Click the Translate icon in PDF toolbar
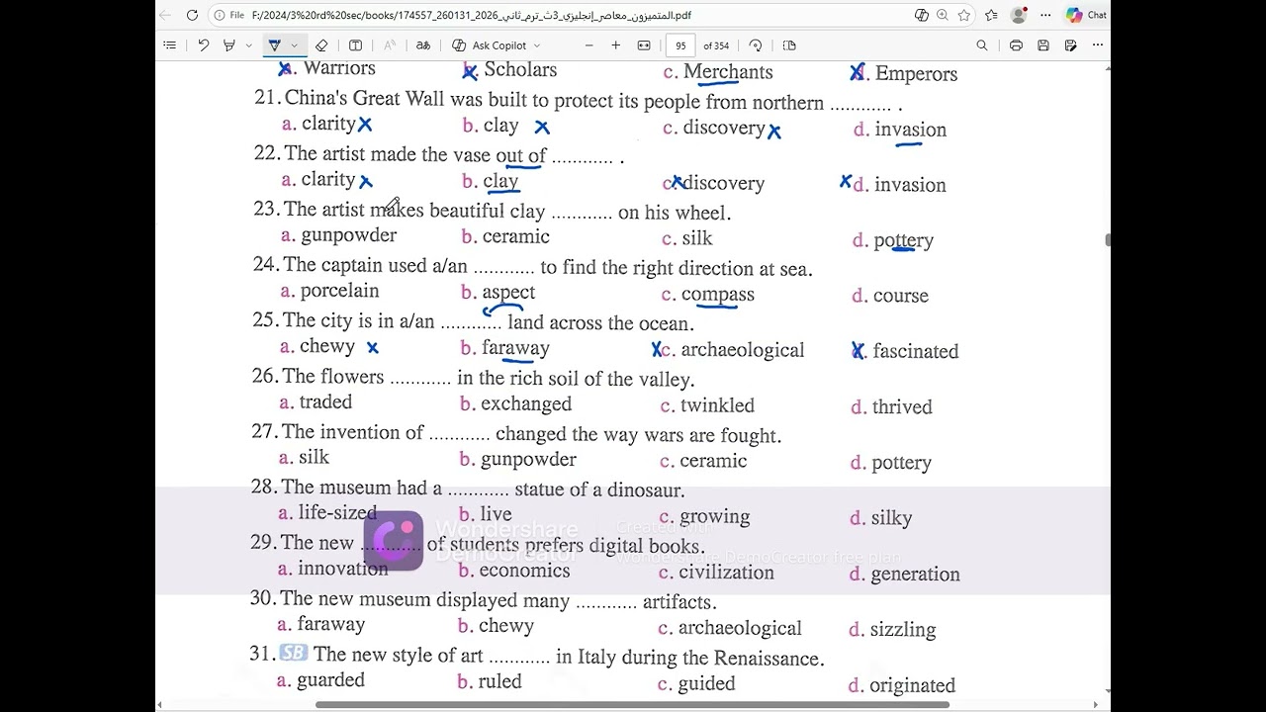 coord(423,45)
